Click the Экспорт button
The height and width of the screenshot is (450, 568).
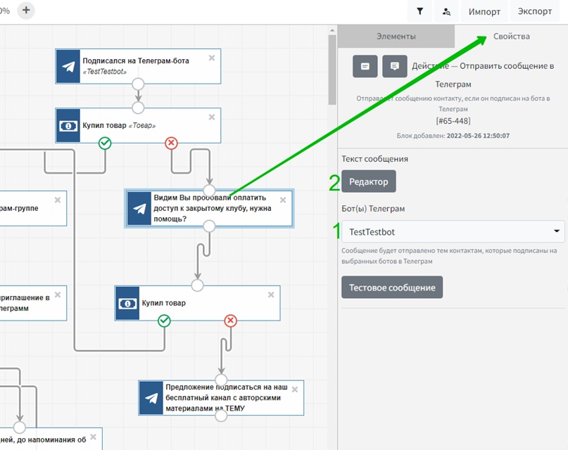click(x=535, y=11)
